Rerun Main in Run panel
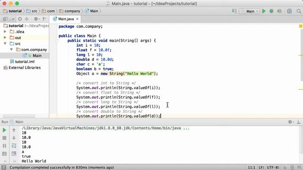Screen dimensions: 303x170 point(4,130)
